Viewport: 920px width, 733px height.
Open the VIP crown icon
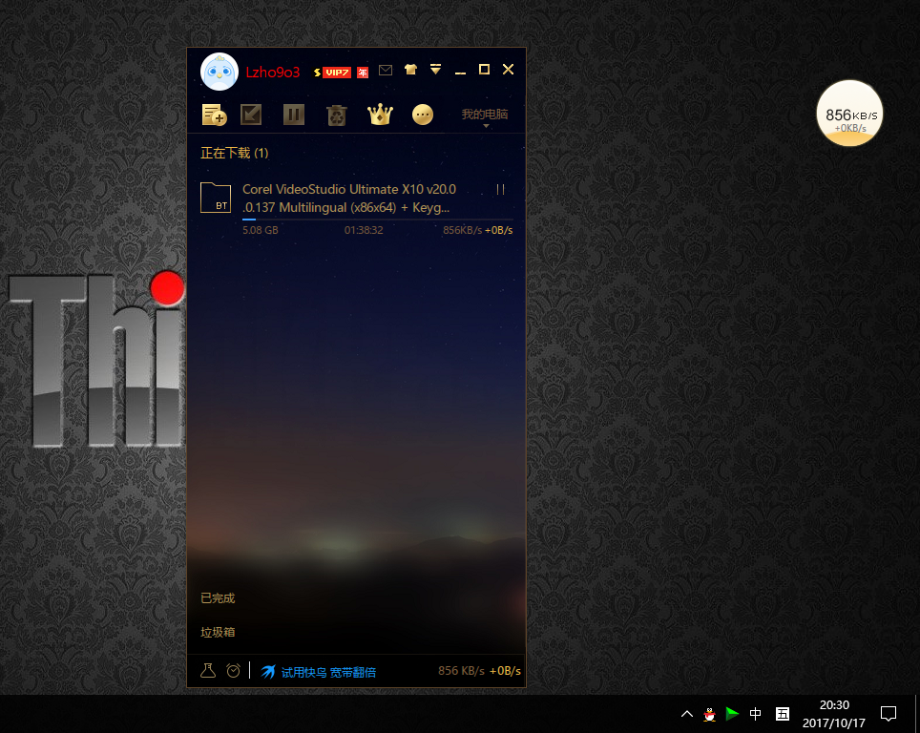(x=380, y=115)
